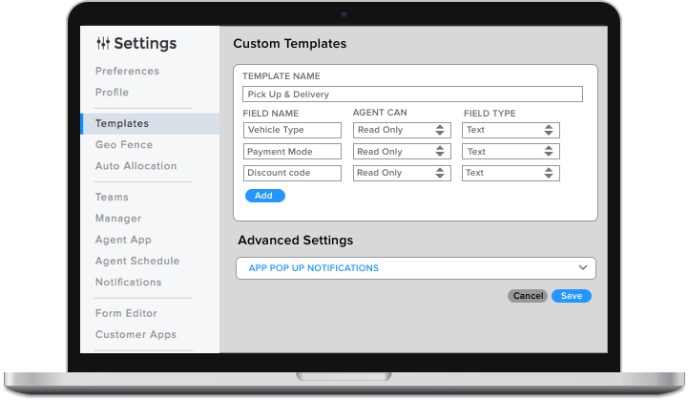Open Field Type dropdown for Payment Mode
688x400 pixels.
pos(511,152)
